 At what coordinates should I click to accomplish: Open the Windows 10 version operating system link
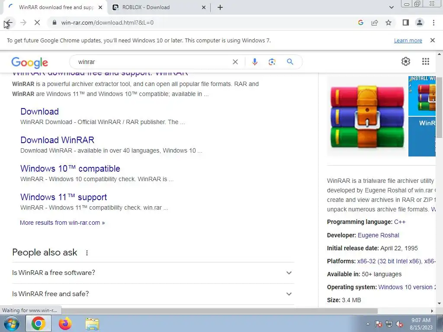pyautogui.click(x=407, y=287)
